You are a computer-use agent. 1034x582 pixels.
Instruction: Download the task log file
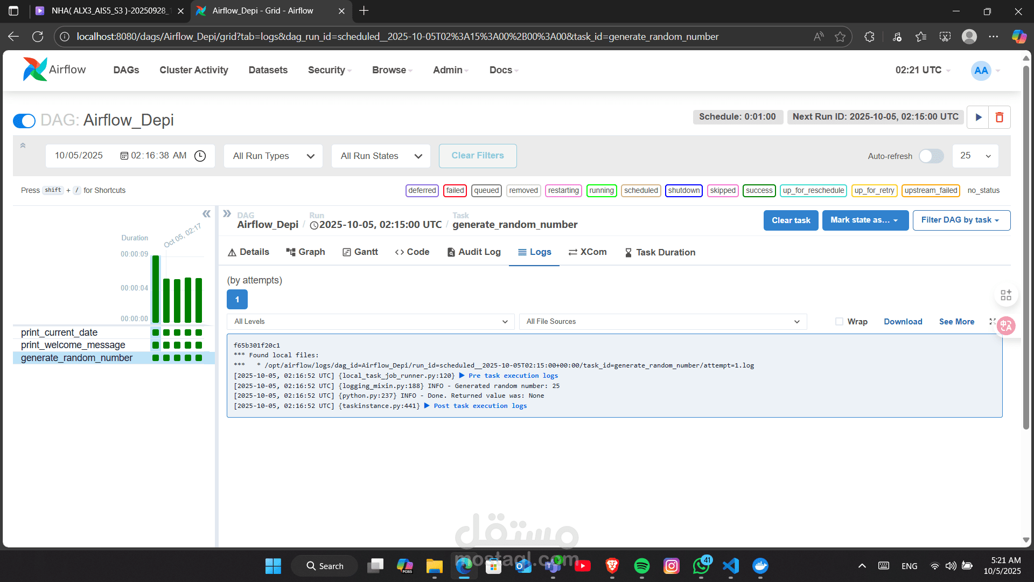click(903, 321)
